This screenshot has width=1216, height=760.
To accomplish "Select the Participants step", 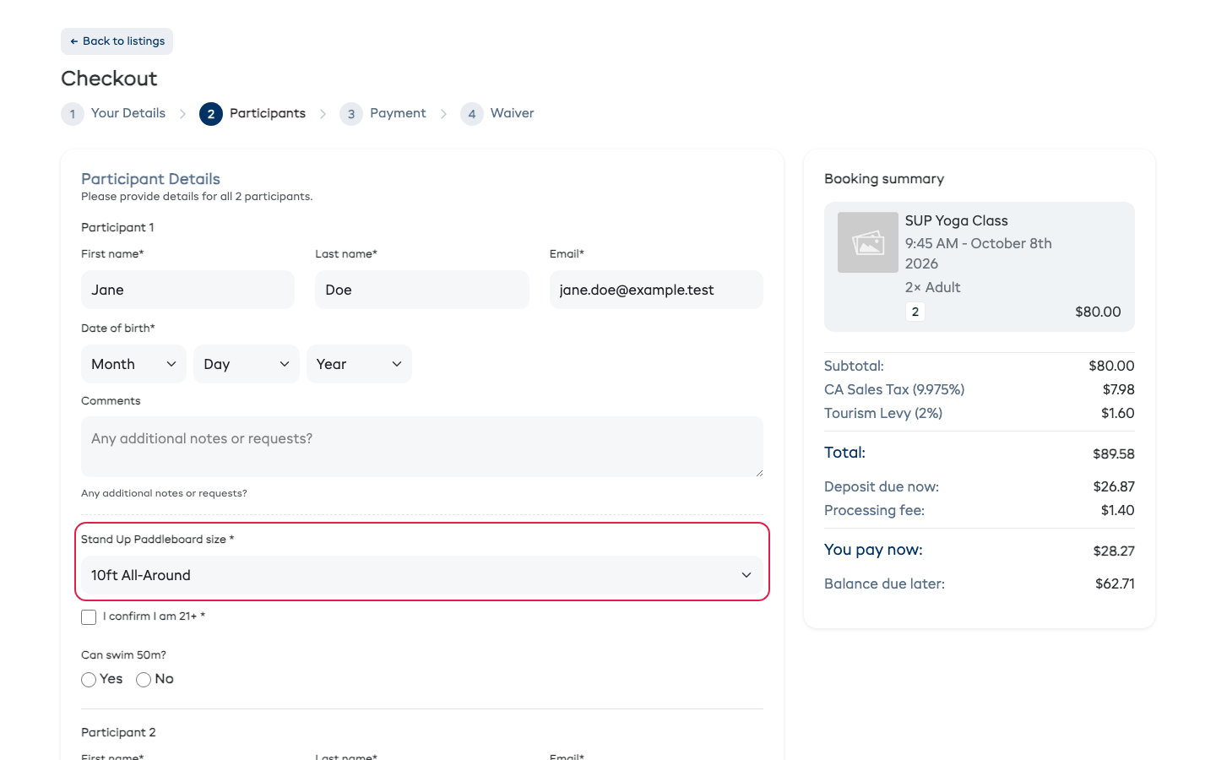I will tap(267, 113).
